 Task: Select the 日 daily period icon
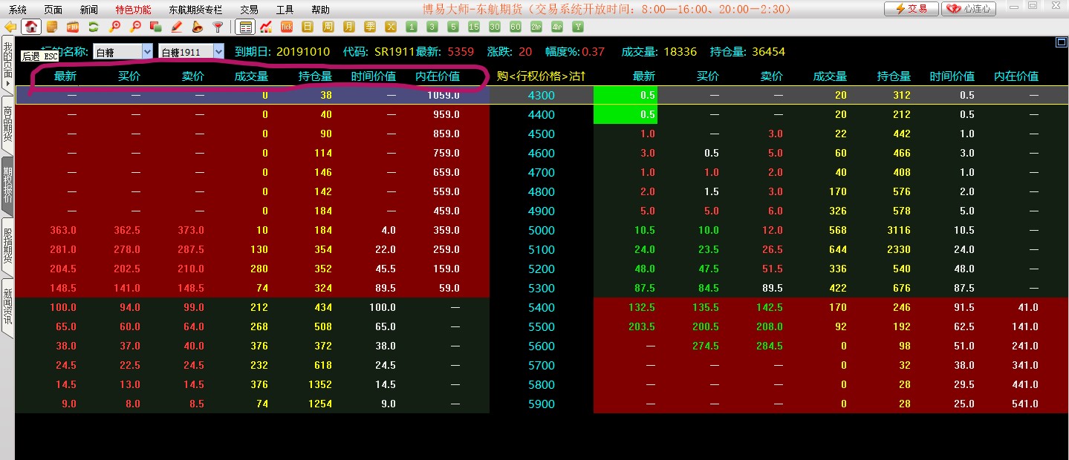point(308,27)
